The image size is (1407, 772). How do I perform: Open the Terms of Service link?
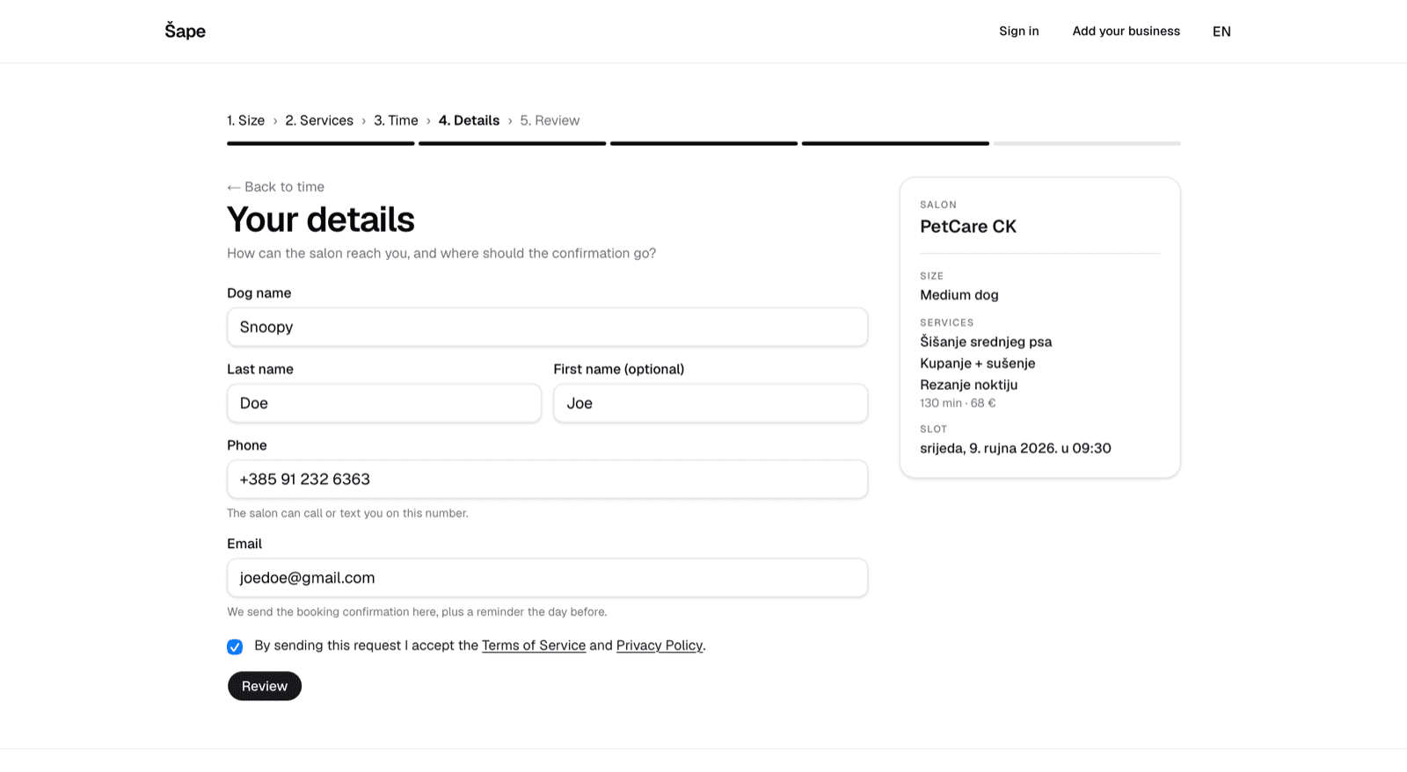(534, 646)
